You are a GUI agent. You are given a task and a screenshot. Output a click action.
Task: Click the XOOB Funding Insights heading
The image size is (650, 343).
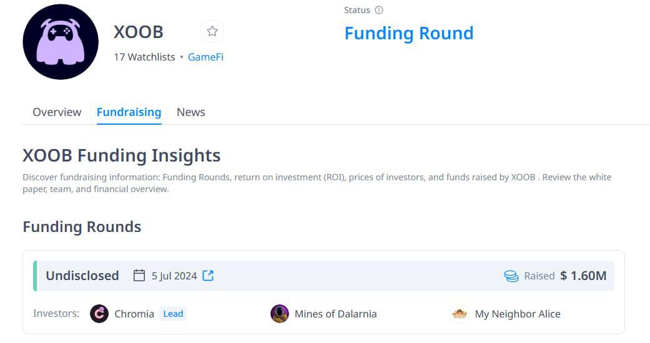click(x=122, y=155)
